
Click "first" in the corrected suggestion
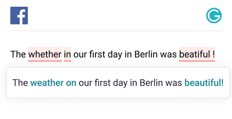(x=103, y=83)
